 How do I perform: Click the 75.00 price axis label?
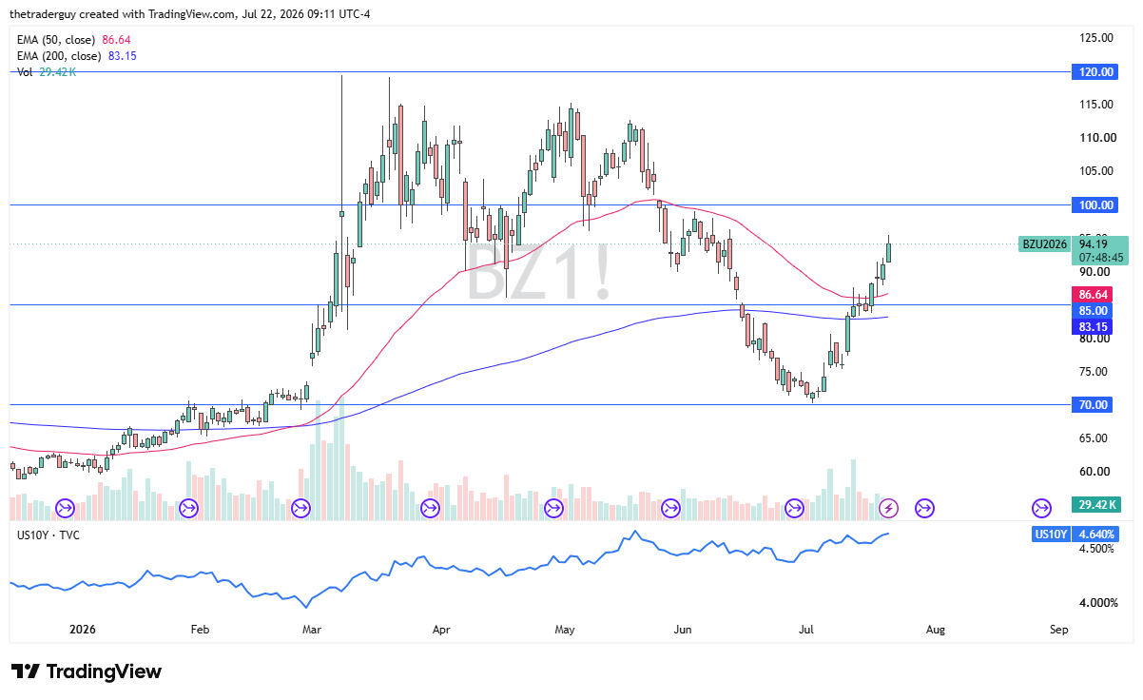point(1095,372)
